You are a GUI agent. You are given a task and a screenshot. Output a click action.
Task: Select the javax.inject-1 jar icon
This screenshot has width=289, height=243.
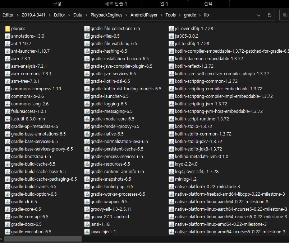pyautogui.click(x=87, y=232)
